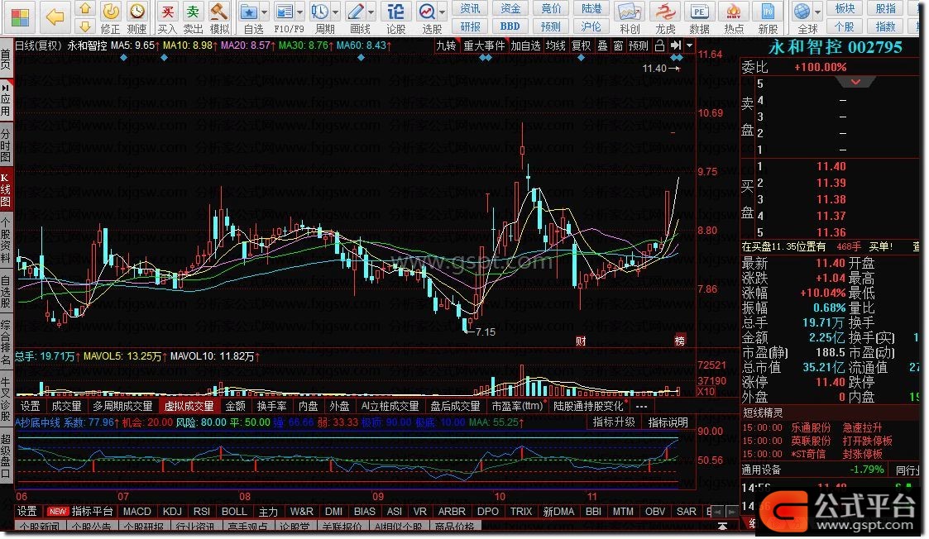929x539 pixels.
Task: Open 指标平台 with NEW badge
Action: tap(80, 511)
